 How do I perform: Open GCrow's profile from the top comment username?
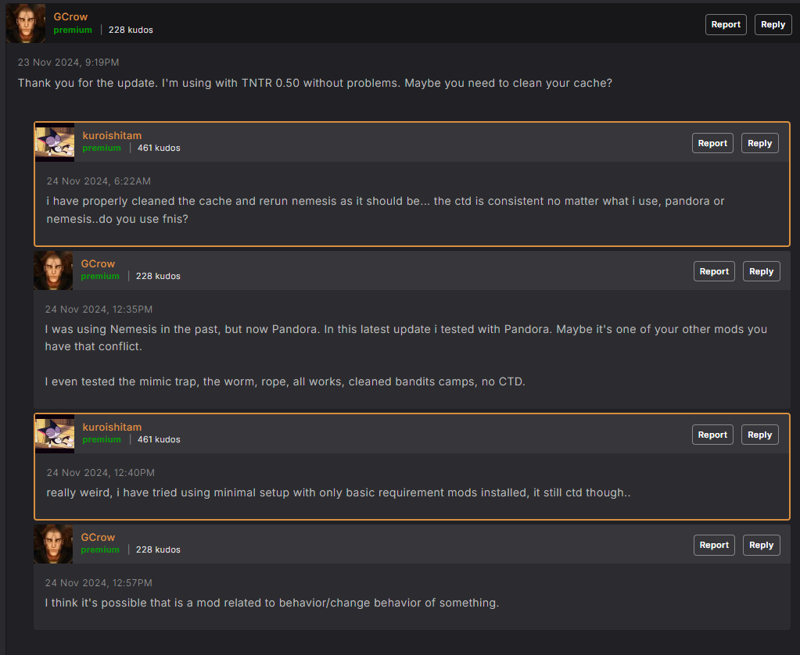click(70, 16)
